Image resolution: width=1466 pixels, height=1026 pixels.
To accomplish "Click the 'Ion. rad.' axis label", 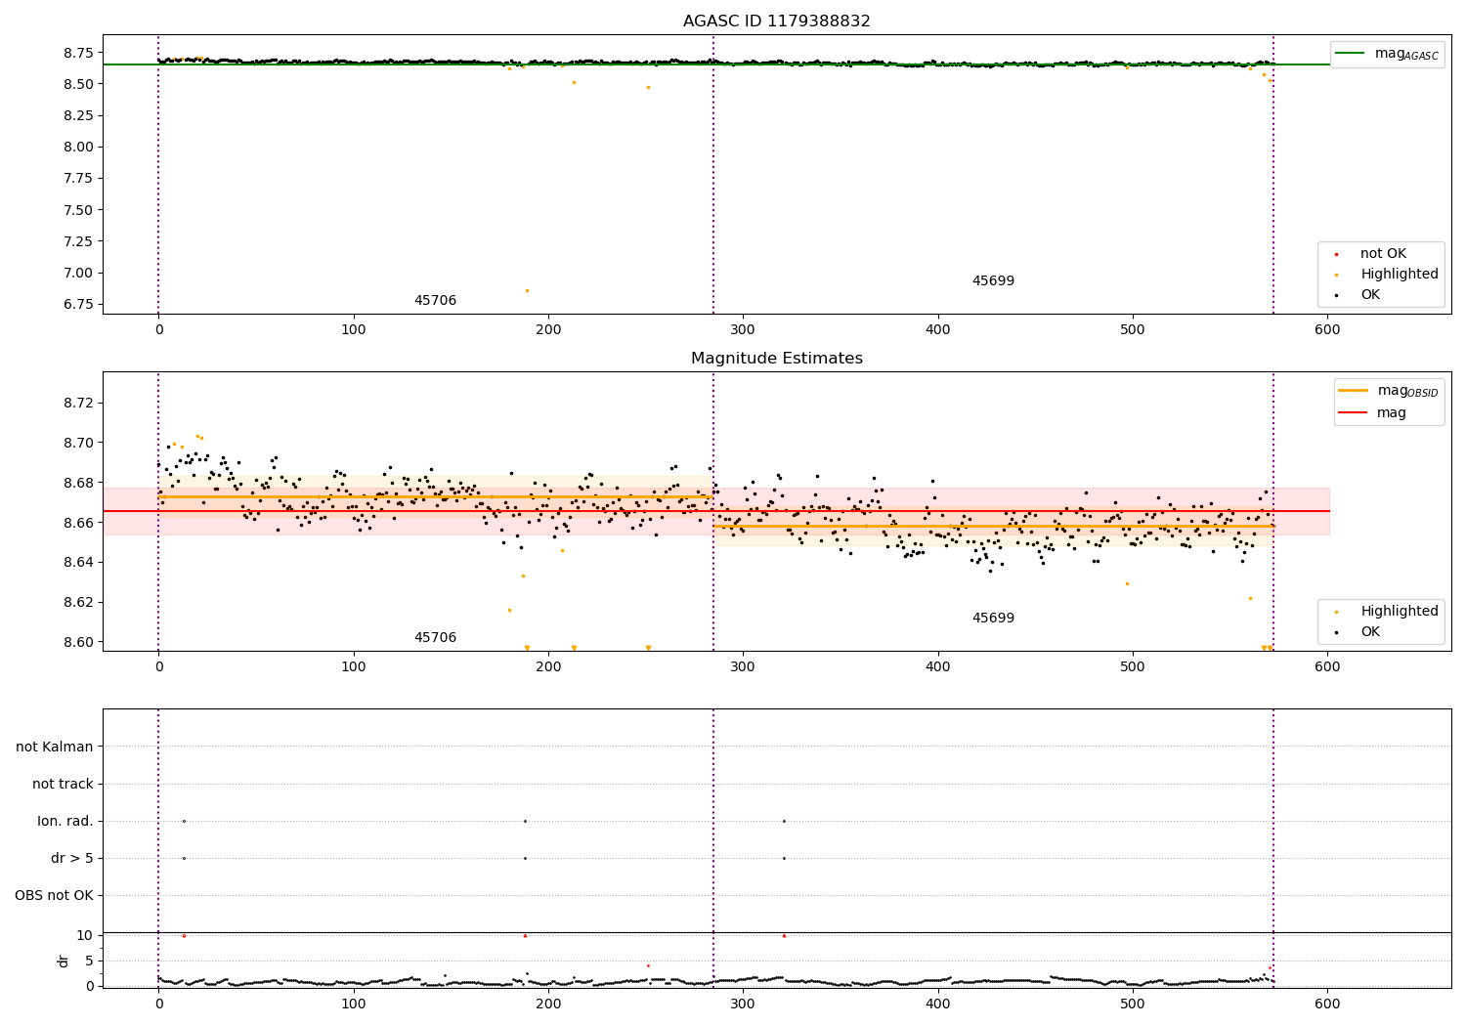I will pos(65,822).
